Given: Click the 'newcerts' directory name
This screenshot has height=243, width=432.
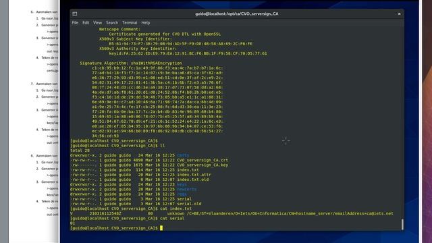Looking at the screenshot, I should tap(187, 189).
